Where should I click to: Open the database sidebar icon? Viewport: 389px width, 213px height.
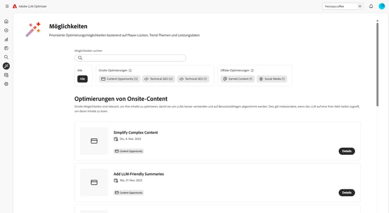(6, 75)
